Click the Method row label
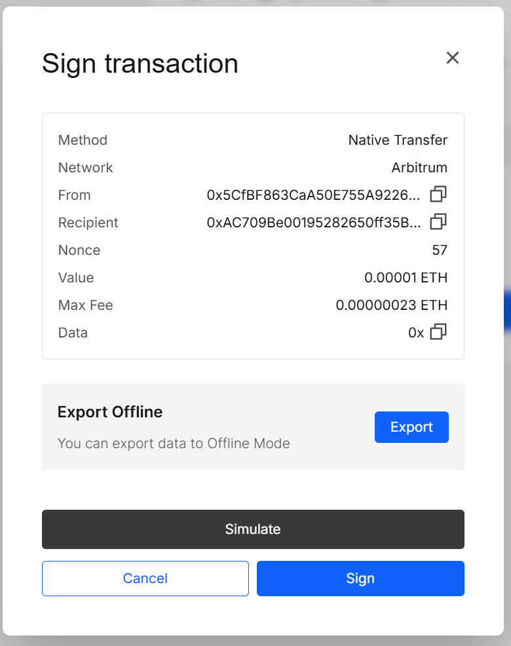 coord(83,140)
